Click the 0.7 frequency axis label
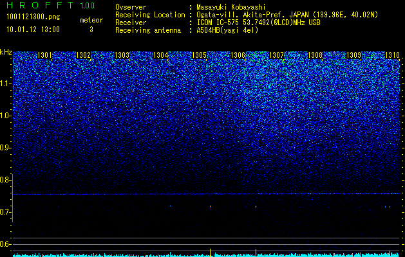The height and width of the screenshot is (257, 405). [x=5, y=212]
